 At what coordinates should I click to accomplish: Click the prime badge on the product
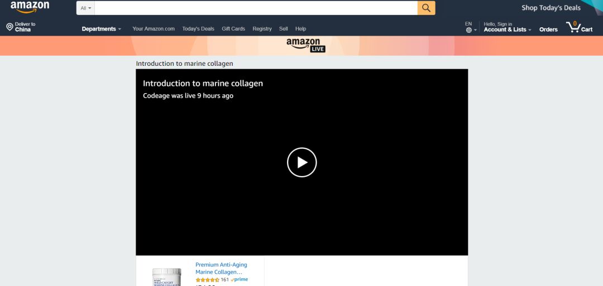239,279
